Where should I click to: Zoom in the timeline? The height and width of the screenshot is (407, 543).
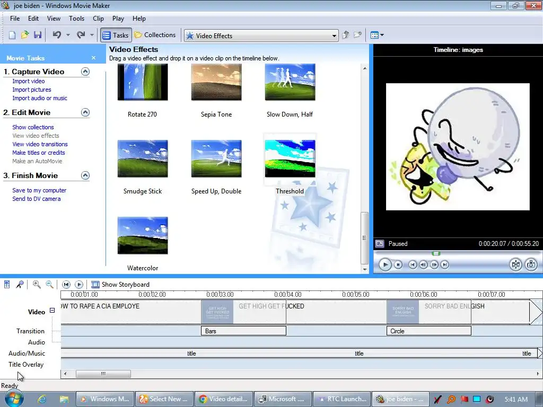coord(37,285)
